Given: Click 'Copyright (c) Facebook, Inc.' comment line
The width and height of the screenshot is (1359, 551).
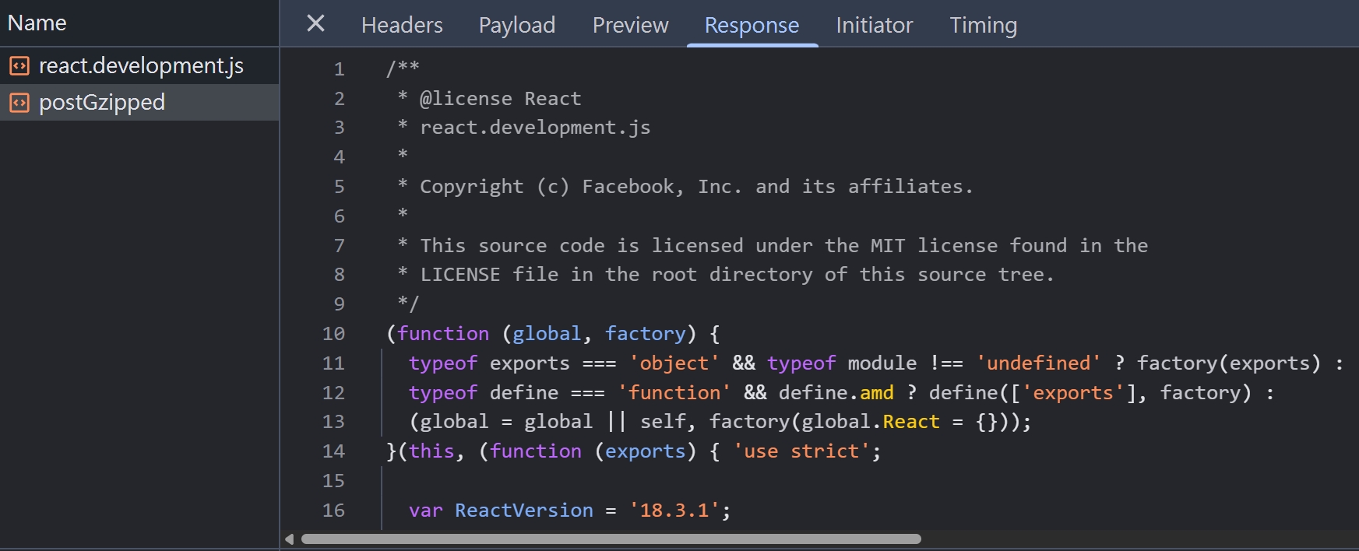Looking at the screenshot, I should pyautogui.click(x=685, y=187).
